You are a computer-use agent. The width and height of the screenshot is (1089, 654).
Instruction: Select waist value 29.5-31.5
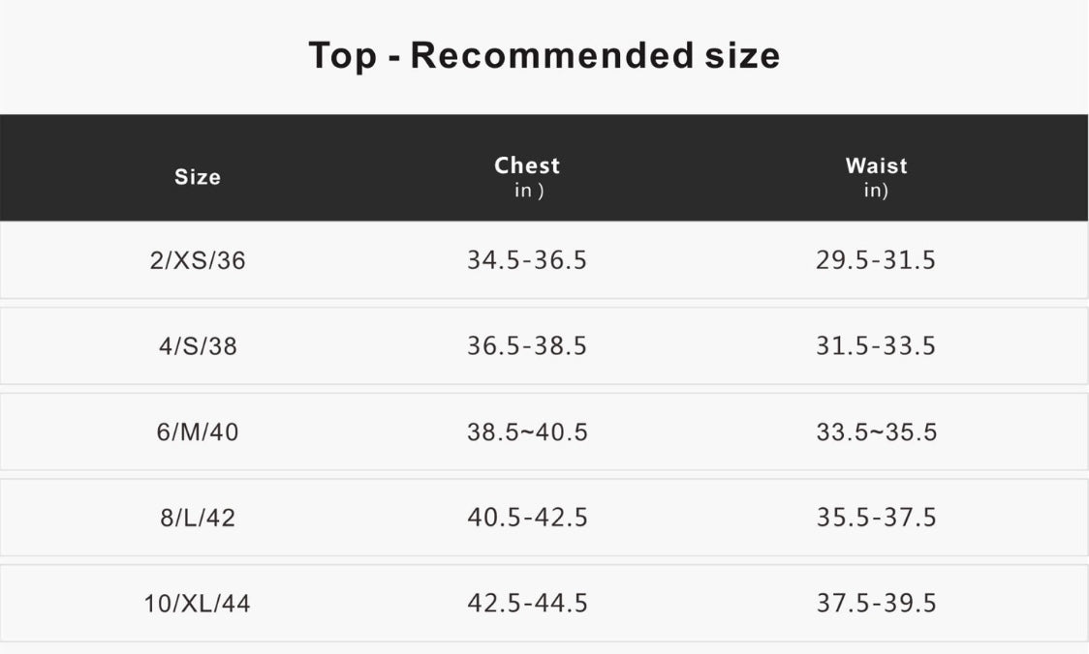pyautogui.click(x=876, y=260)
